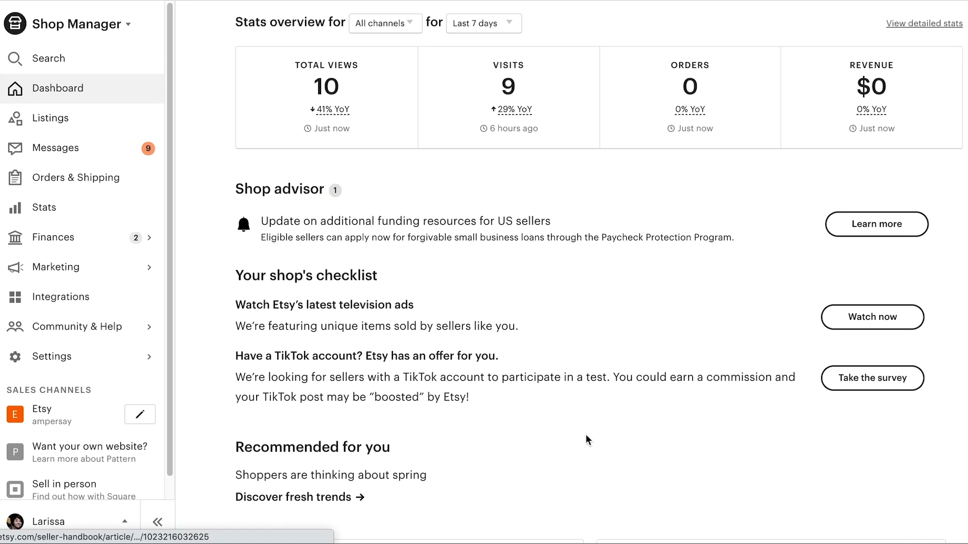Click the Shop advisor bell icon
The width and height of the screenshot is (968, 544).
tap(244, 224)
